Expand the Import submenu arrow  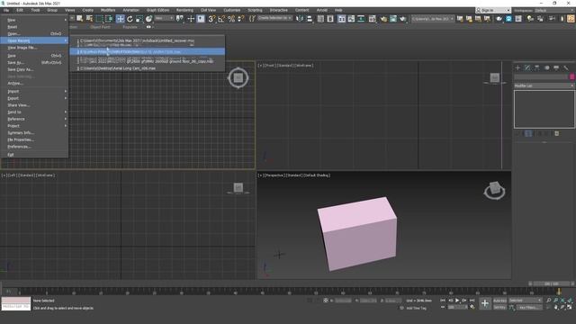click(x=66, y=91)
